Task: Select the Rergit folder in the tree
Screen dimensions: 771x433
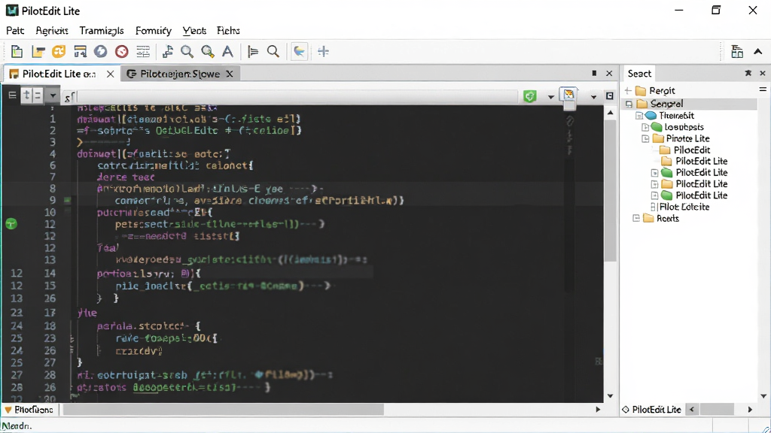Action: [662, 91]
